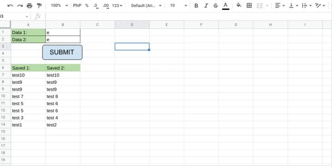
Task: Select column H header
Action: click(271, 24)
